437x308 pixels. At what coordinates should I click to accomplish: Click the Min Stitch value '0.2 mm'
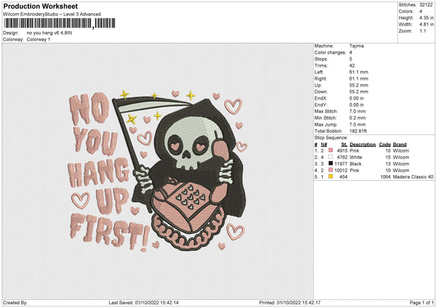click(x=358, y=118)
